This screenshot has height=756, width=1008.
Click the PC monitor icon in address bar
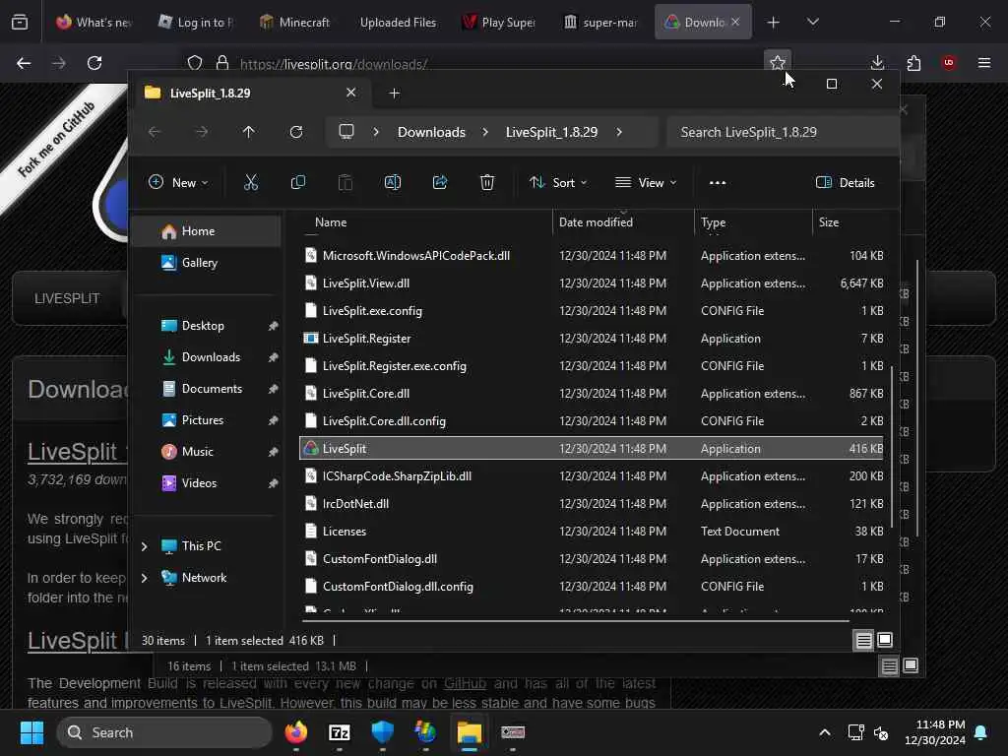(x=346, y=132)
